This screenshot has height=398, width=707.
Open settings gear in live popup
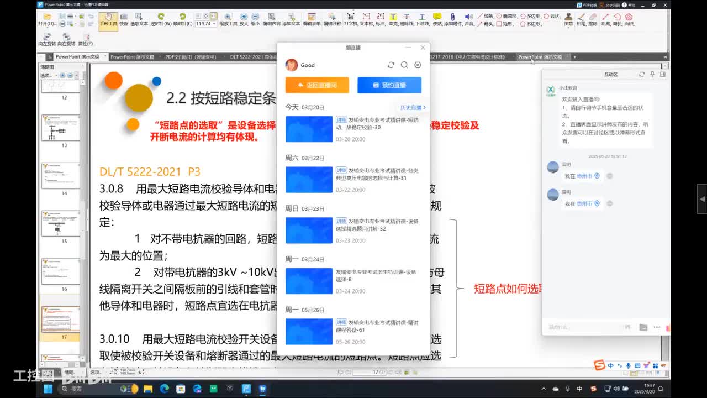coord(418,65)
